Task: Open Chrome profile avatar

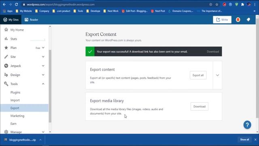Action: (x=249, y=4)
